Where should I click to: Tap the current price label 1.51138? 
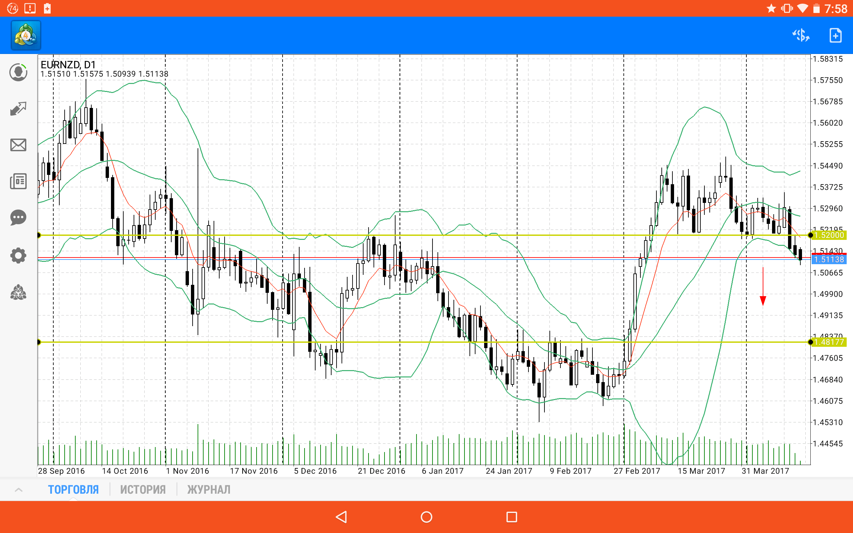coord(829,260)
